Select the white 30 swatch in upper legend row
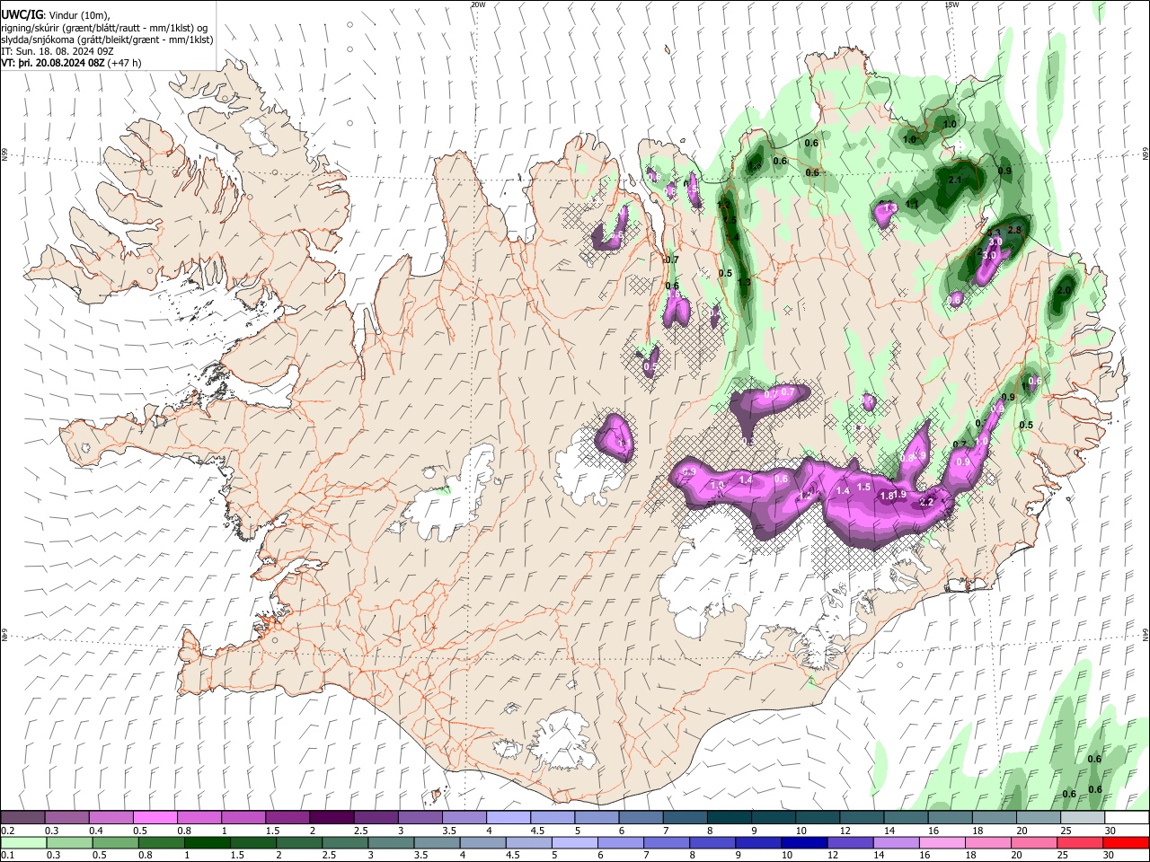Image resolution: width=1150 pixels, height=862 pixels. pyautogui.click(x=1126, y=817)
